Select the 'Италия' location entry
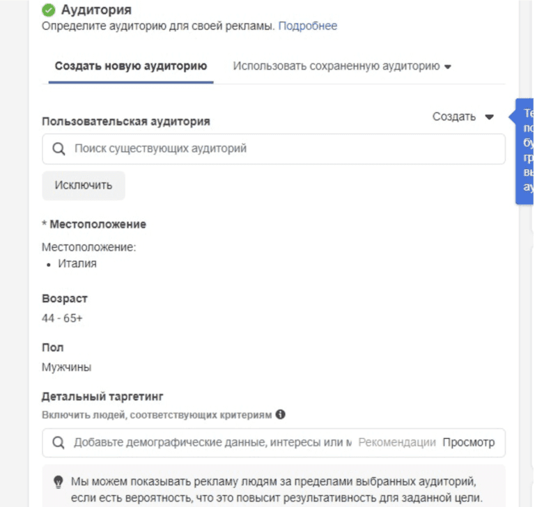Screen dimensions: 535x507 pos(77,264)
